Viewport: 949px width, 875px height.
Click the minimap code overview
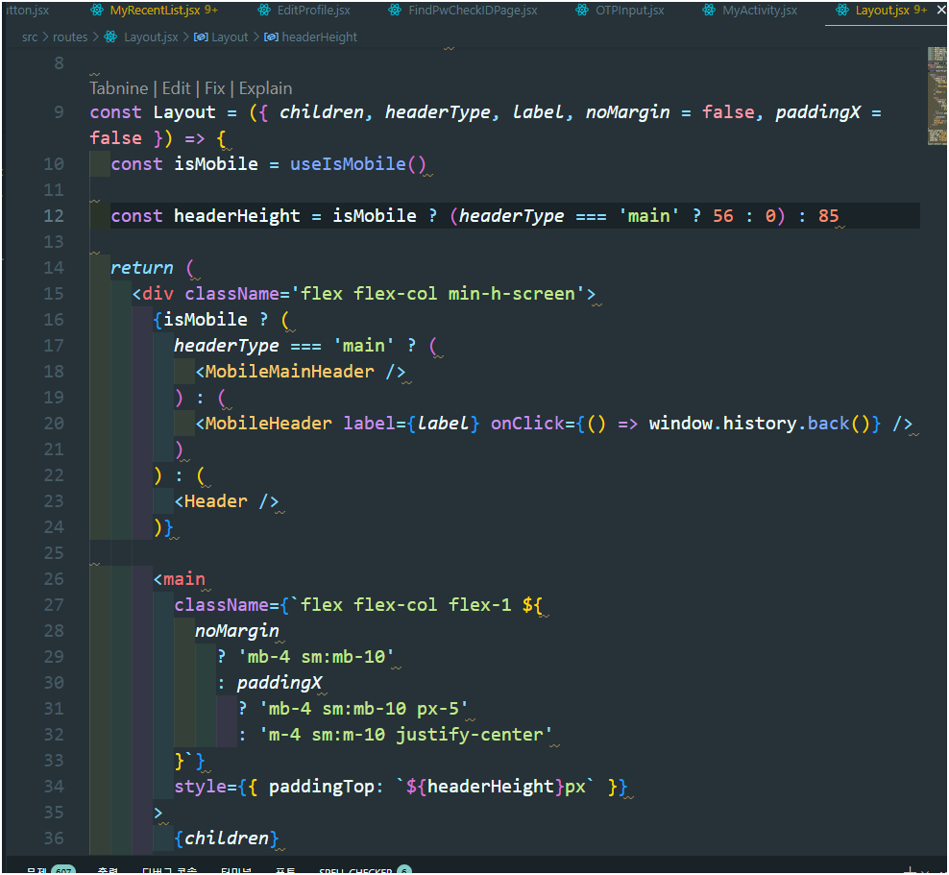click(x=937, y=96)
